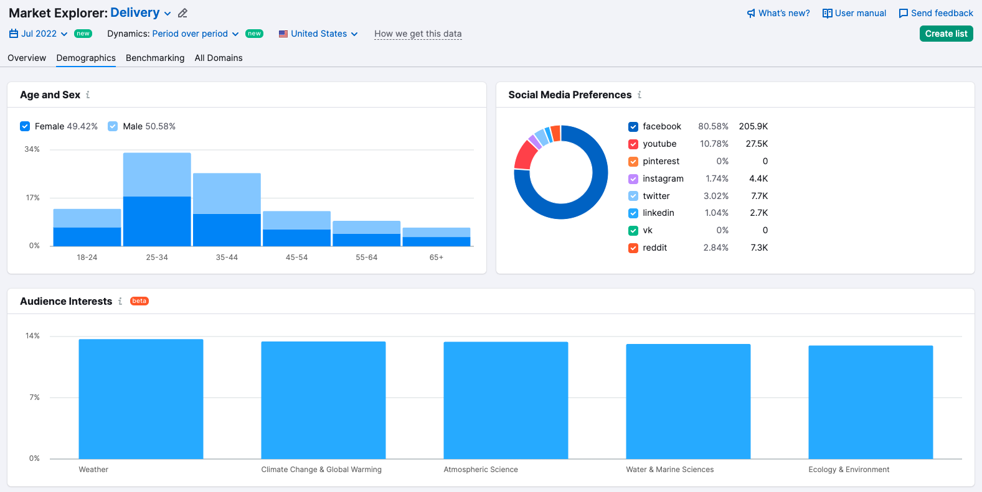Toggle the pinterest checkbox

click(x=633, y=162)
